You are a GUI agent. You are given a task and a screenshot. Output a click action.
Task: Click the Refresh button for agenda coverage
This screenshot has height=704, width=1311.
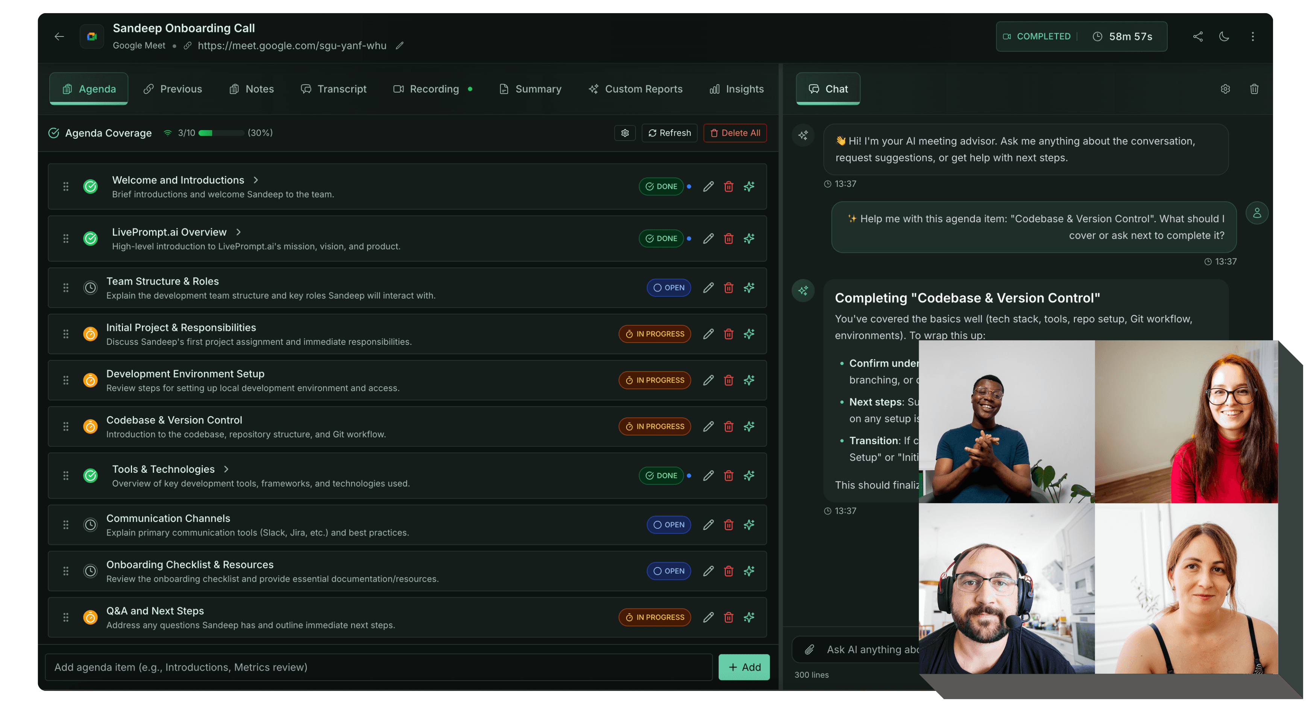coord(669,133)
